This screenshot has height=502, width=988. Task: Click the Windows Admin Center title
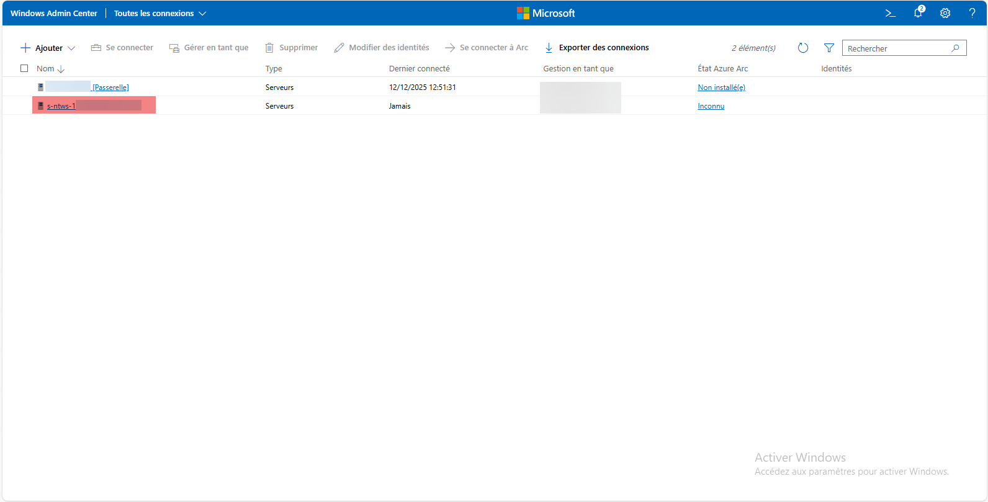click(x=54, y=13)
